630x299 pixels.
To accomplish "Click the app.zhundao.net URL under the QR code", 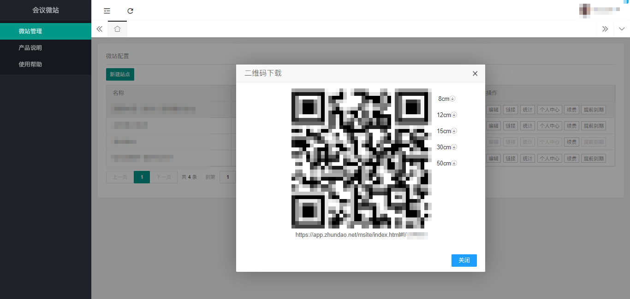I will point(362,235).
